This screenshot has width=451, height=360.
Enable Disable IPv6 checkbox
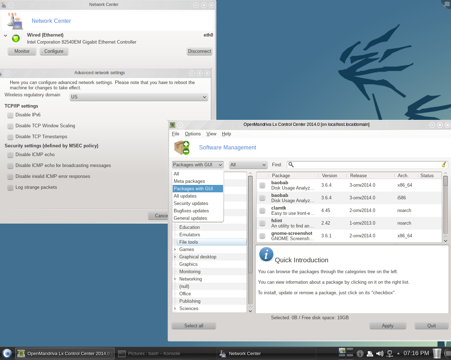pyautogui.click(x=11, y=115)
